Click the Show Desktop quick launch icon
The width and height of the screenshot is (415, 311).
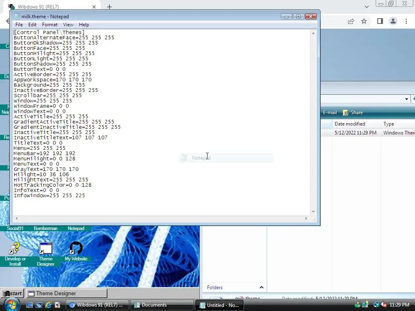[x=29, y=305]
